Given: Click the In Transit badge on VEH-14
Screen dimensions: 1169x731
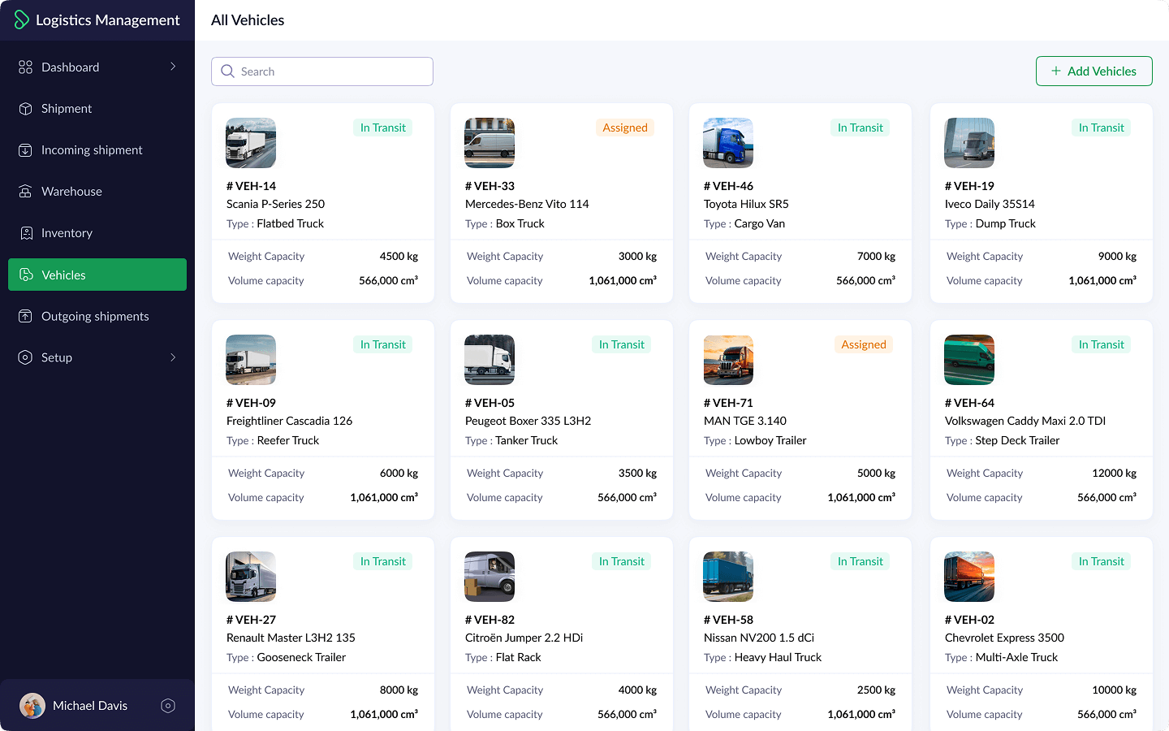Looking at the screenshot, I should coord(383,128).
